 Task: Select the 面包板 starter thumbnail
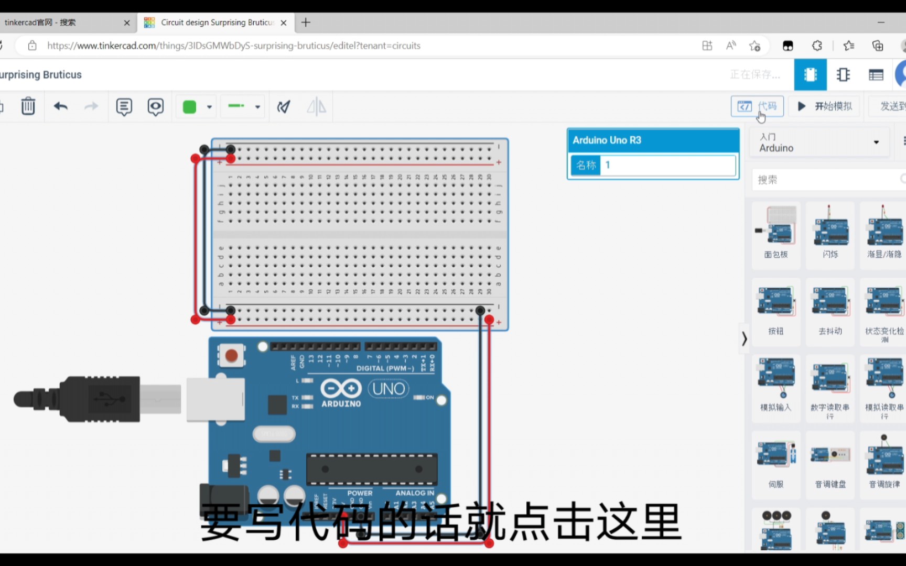[776, 235]
